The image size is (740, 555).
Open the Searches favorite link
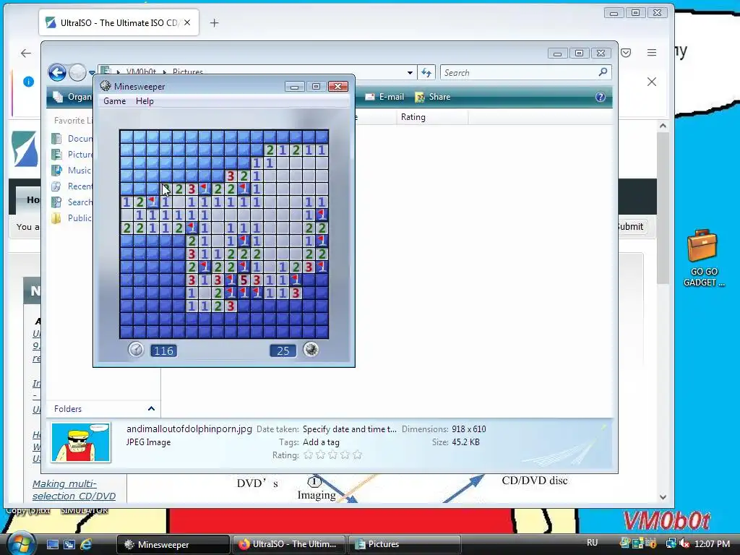(72, 202)
